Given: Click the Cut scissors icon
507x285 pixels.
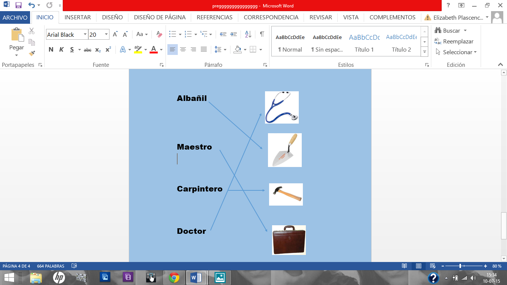Looking at the screenshot, I should point(32,31).
